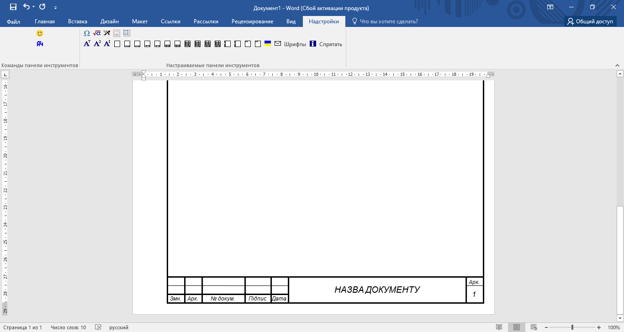Click the 'Змн.' table cell

click(x=176, y=299)
